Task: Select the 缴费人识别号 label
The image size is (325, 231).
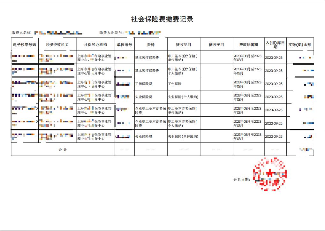Action: (112, 33)
